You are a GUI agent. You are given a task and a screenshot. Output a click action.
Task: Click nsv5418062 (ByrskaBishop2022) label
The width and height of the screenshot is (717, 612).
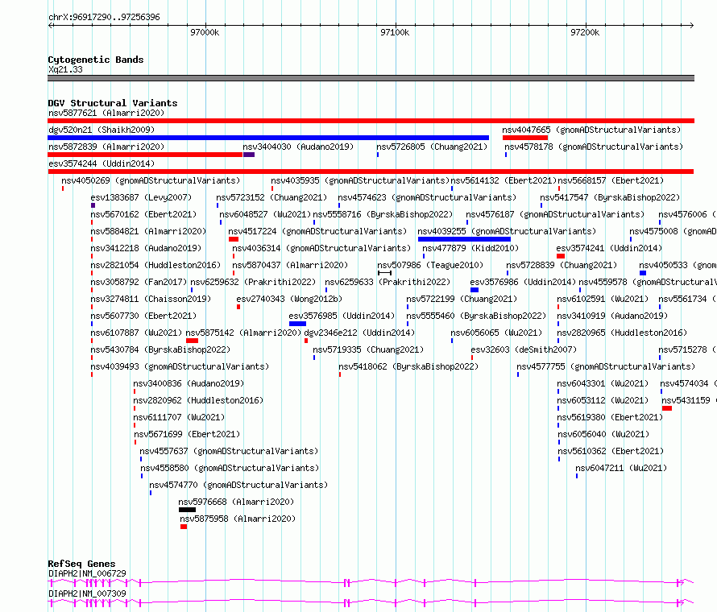408,366
